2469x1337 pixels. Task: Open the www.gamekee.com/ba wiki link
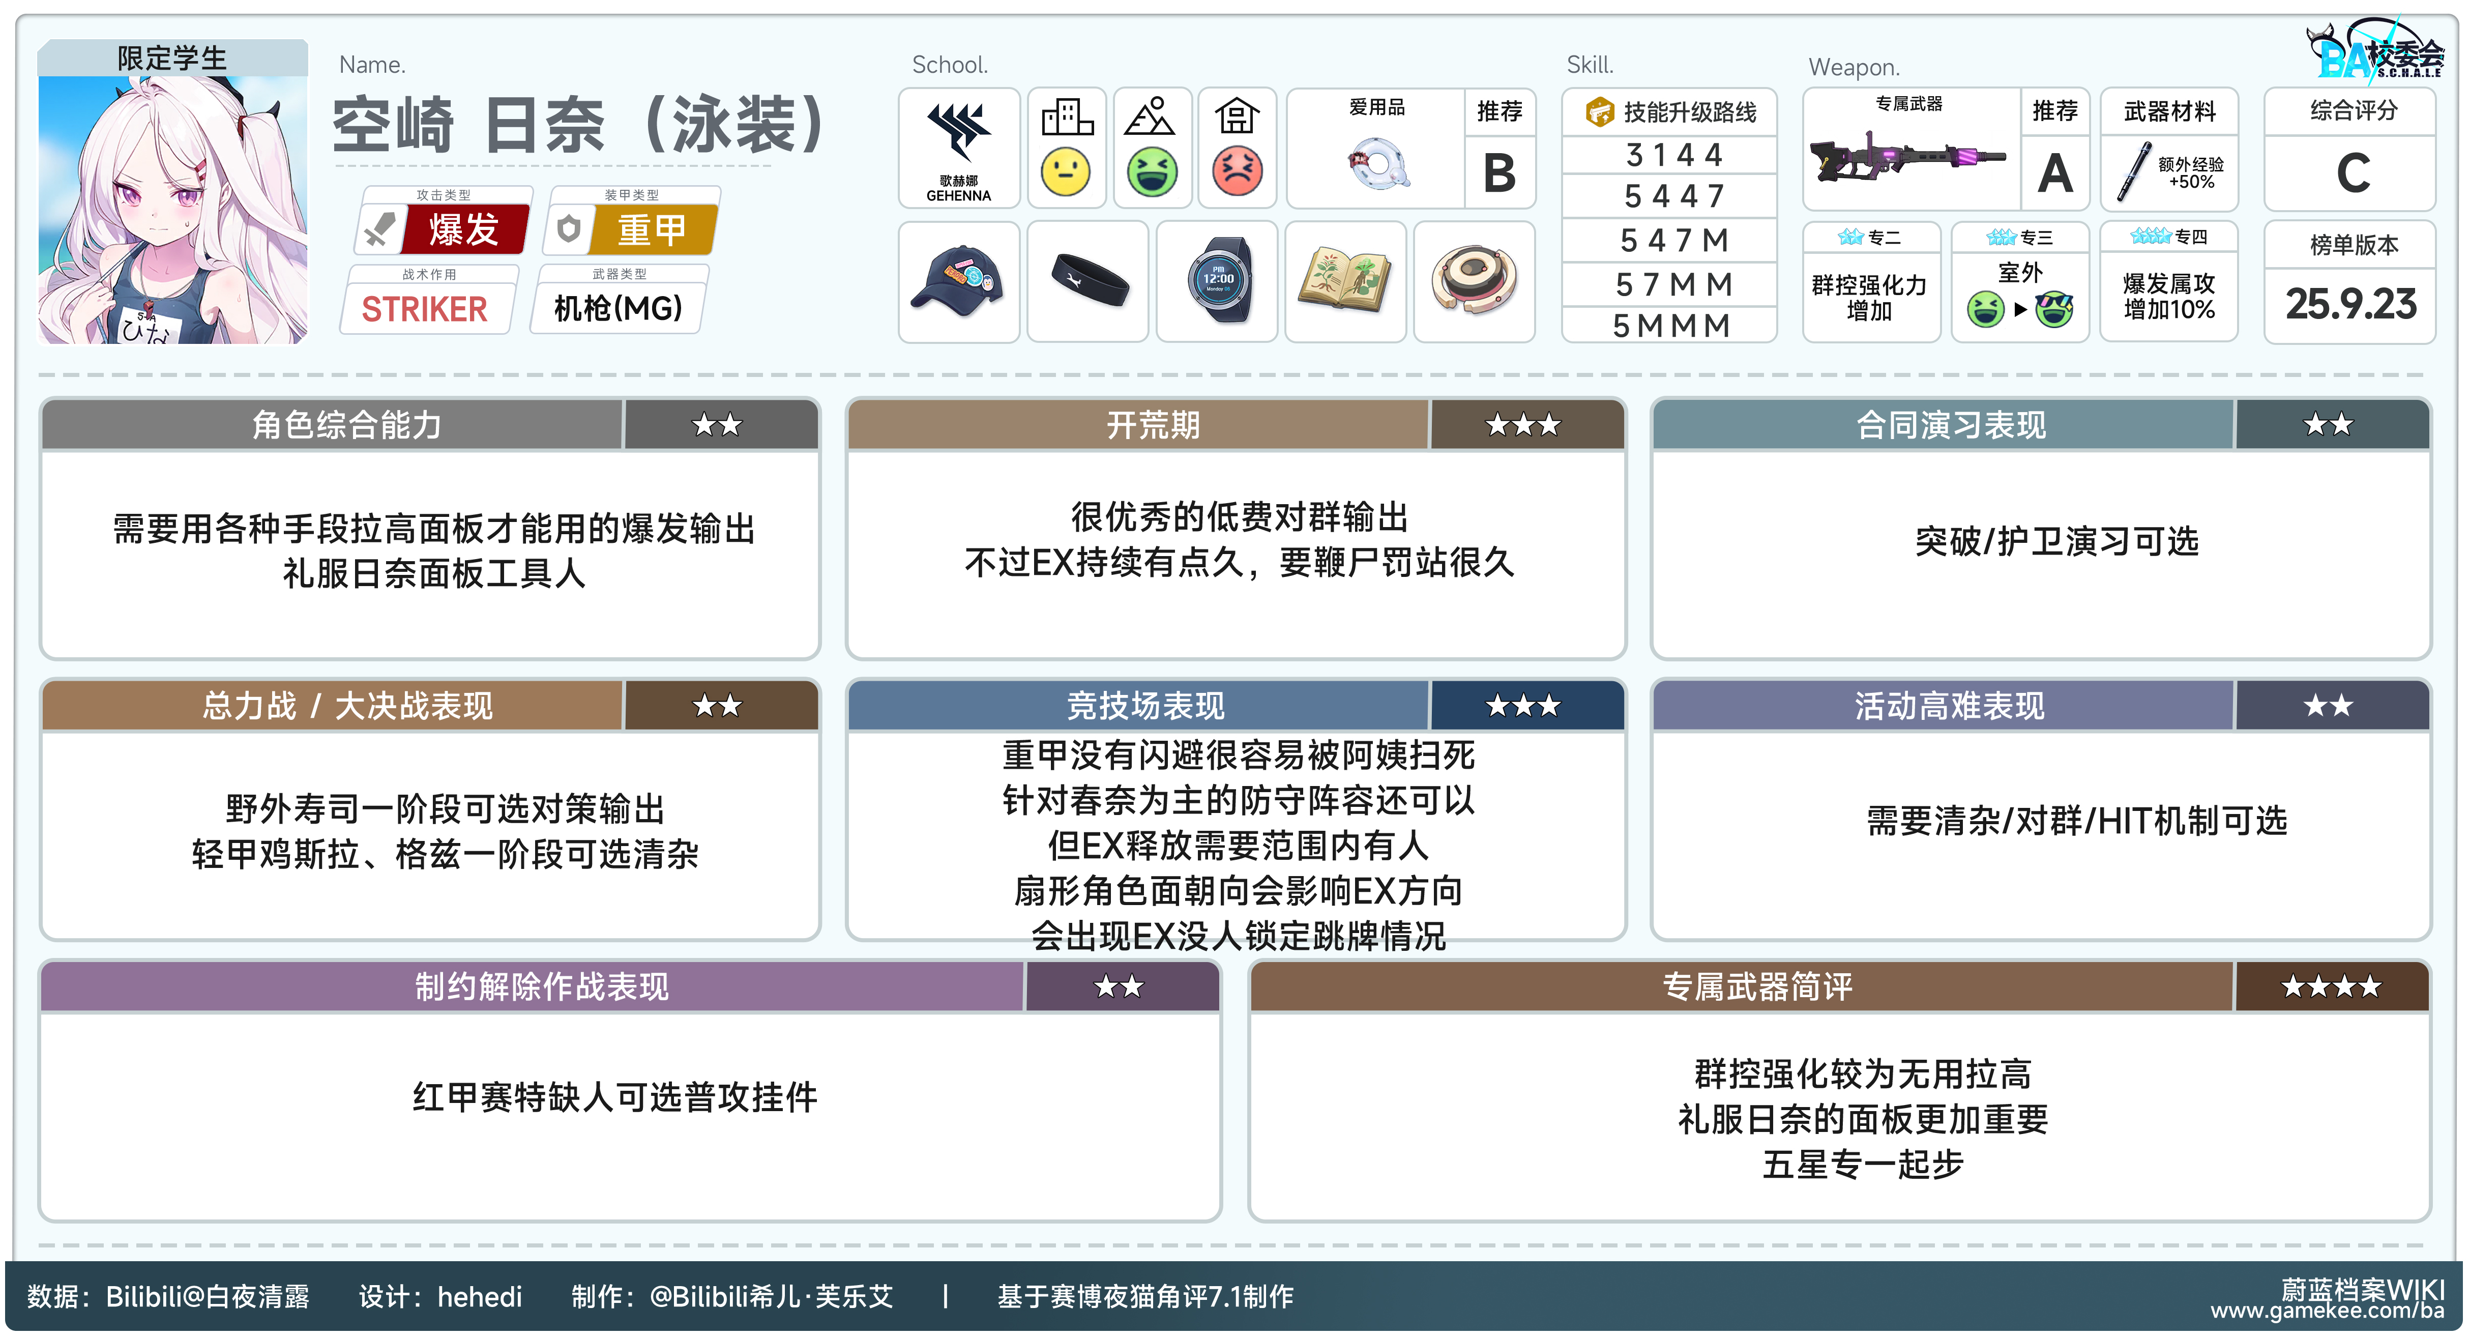pyautogui.click(x=2327, y=1310)
